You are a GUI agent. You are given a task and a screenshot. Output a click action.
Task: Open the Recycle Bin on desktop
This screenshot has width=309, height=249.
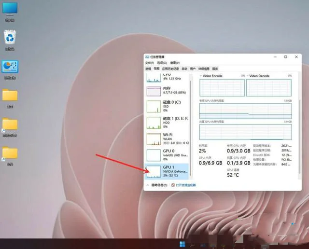pos(10,38)
